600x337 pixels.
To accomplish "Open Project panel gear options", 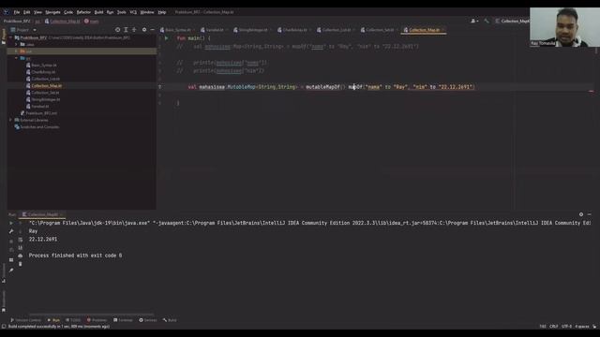I will [x=144, y=30].
